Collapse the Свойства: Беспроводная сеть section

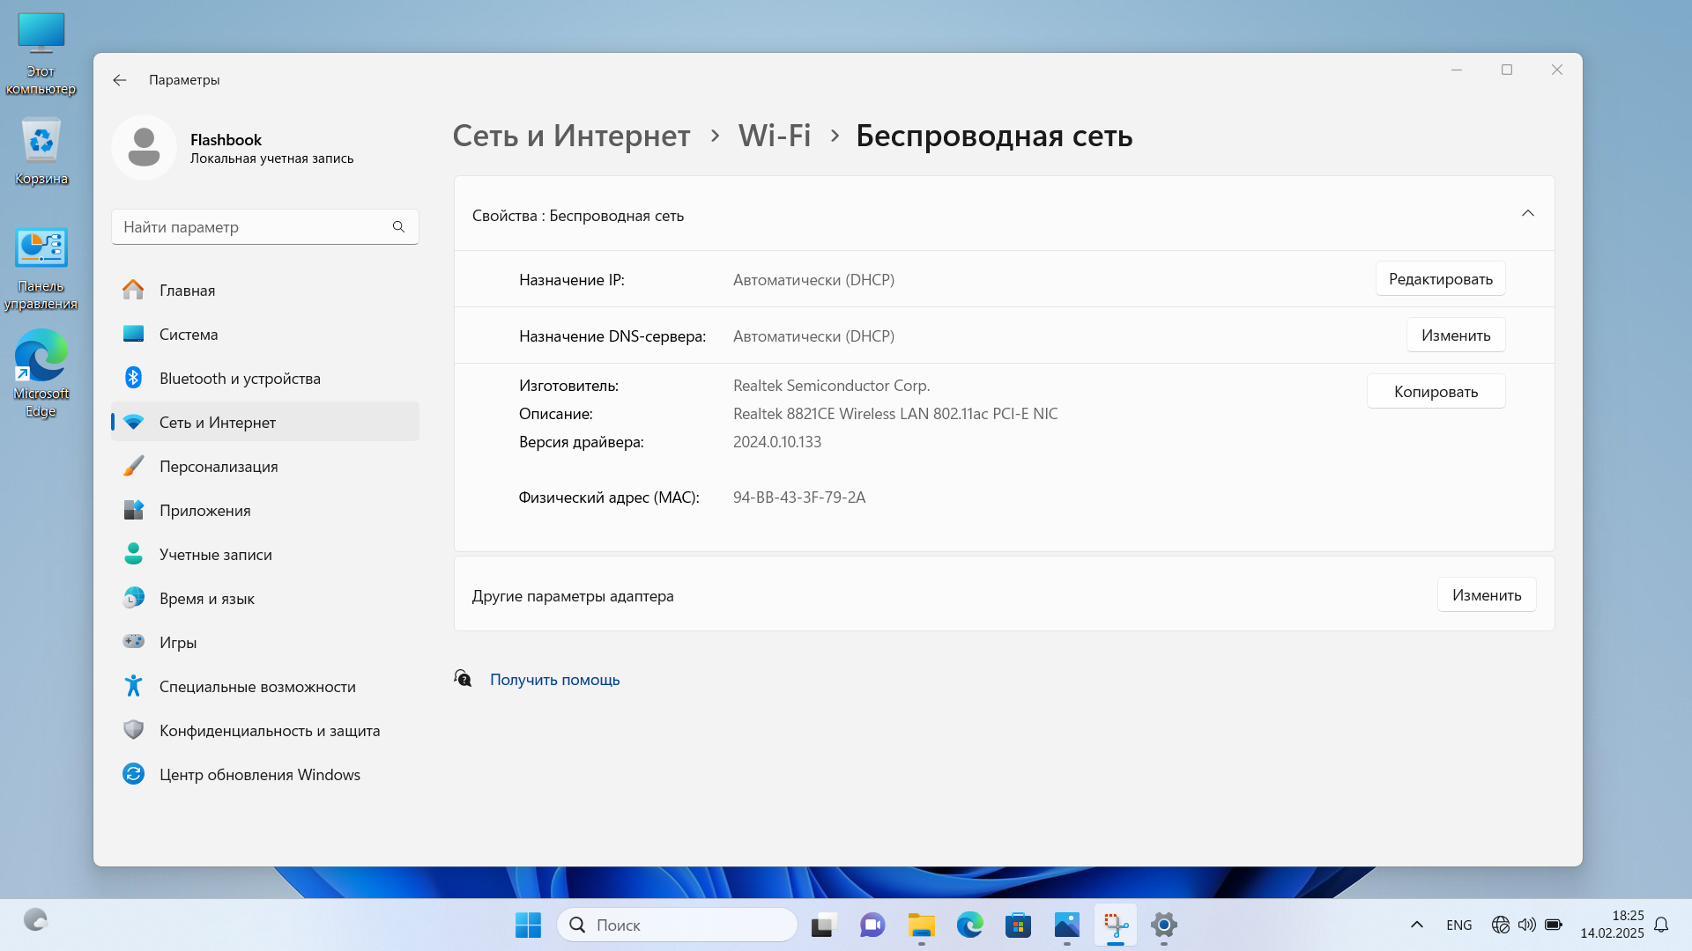(1527, 214)
